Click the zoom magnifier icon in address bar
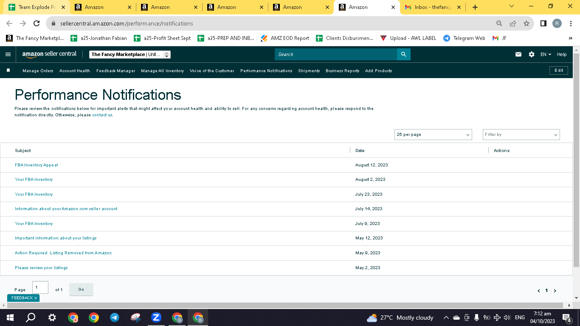This screenshot has height=326, width=580. (499, 24)
